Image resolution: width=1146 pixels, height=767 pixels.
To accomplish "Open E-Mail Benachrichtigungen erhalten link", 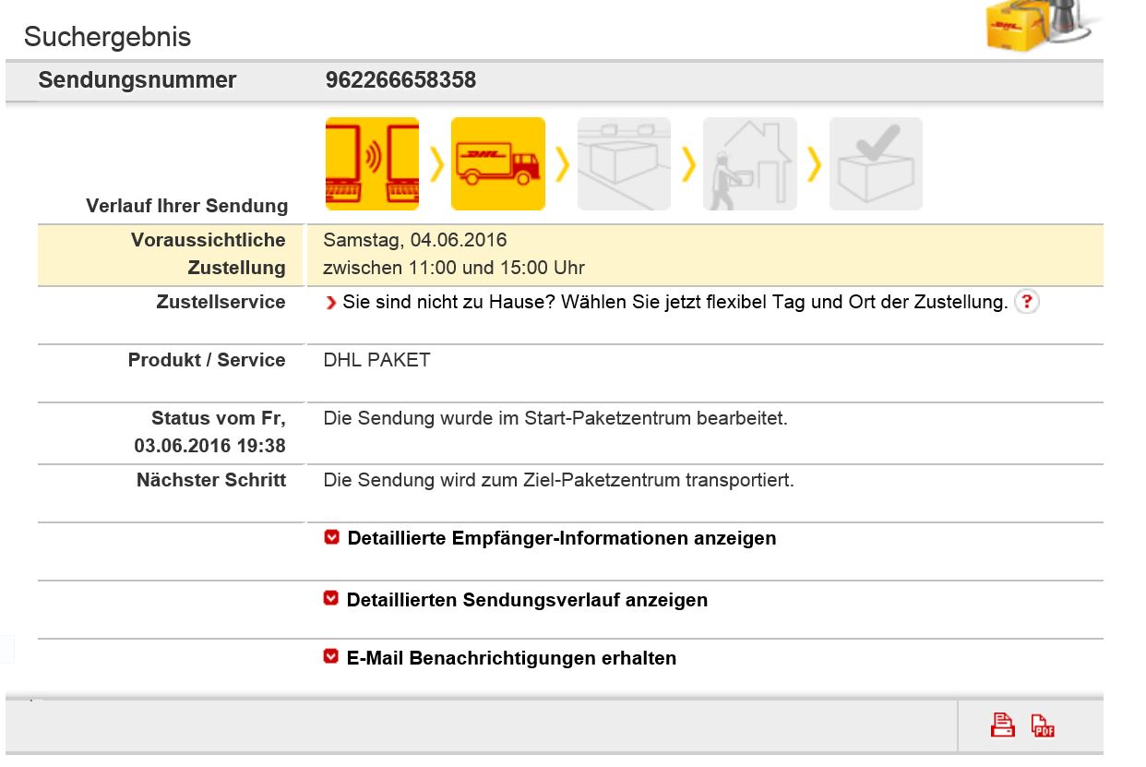I will [x=511, y=658].
